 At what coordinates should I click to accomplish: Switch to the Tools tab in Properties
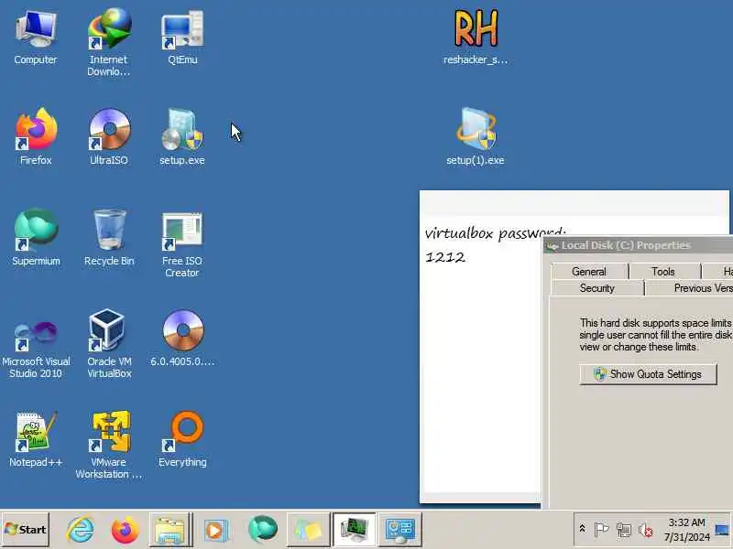(663, 271)
